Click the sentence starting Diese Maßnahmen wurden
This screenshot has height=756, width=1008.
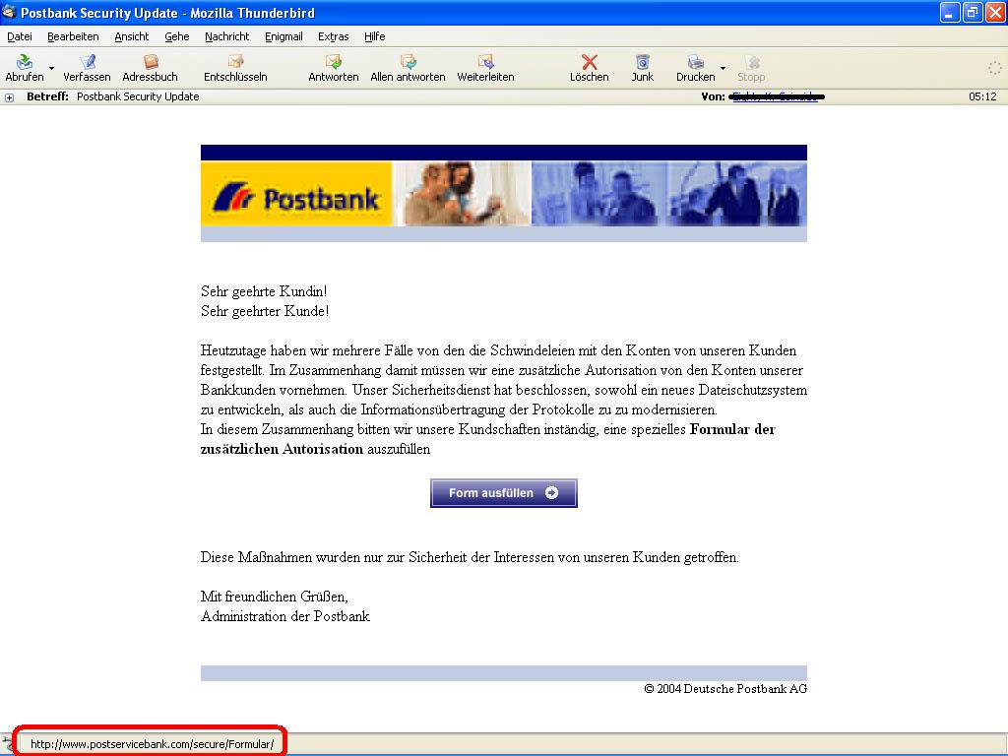coord(470,557)
